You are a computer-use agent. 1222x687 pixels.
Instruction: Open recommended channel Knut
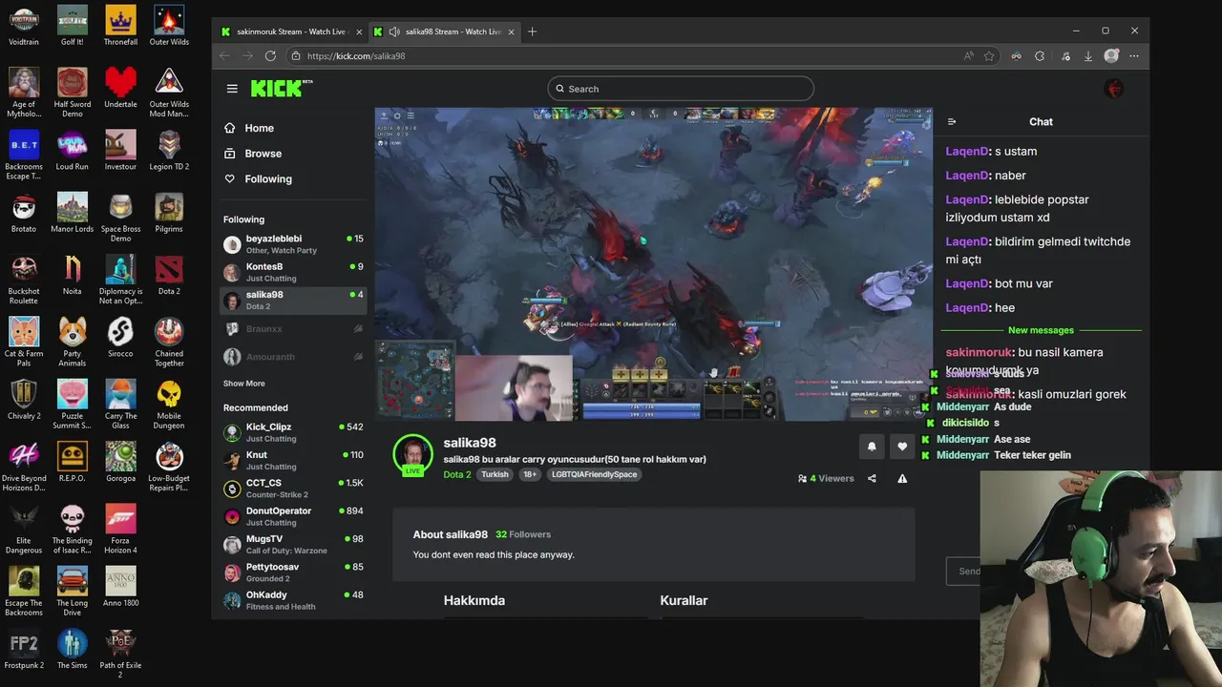coord(293,460)
